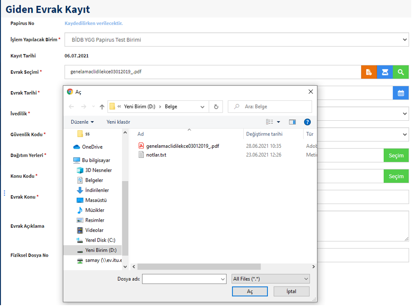Screen dimensions: 412x306
Task: Open All Files type filter dropdown
Action: pyautogui.click(x=271, y=279)
